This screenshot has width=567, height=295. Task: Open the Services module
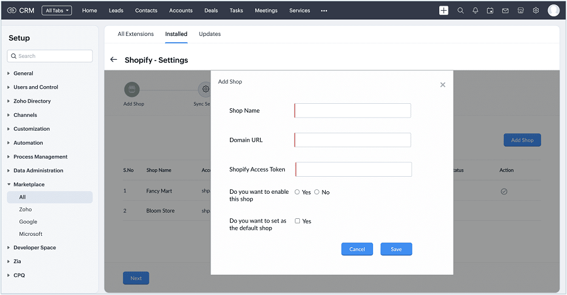tap(300, 11)
